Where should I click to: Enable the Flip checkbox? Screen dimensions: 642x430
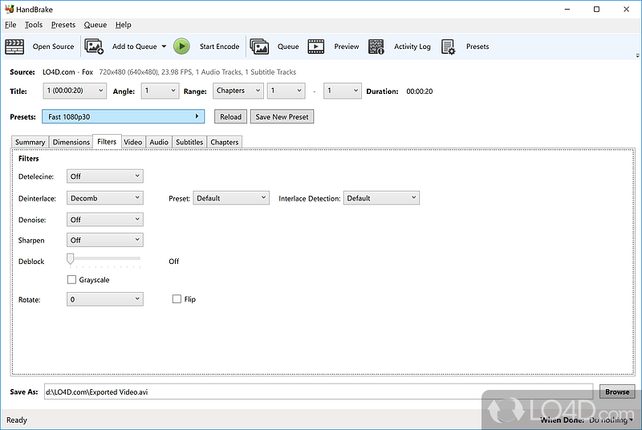click(177, 299)
